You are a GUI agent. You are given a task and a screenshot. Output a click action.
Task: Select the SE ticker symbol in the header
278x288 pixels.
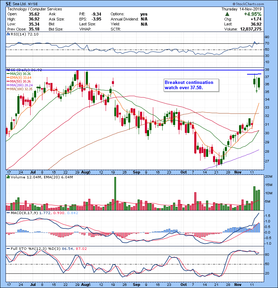[x=8, y=4]
